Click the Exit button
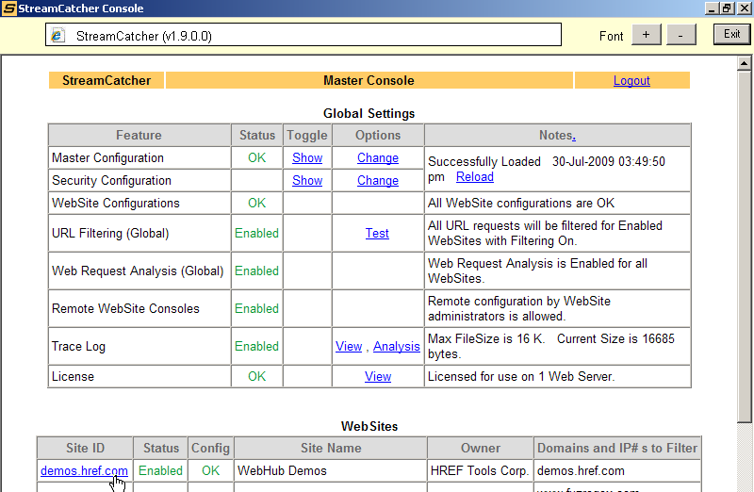This screenshot has width=754, height=492. tap(731, 34)
